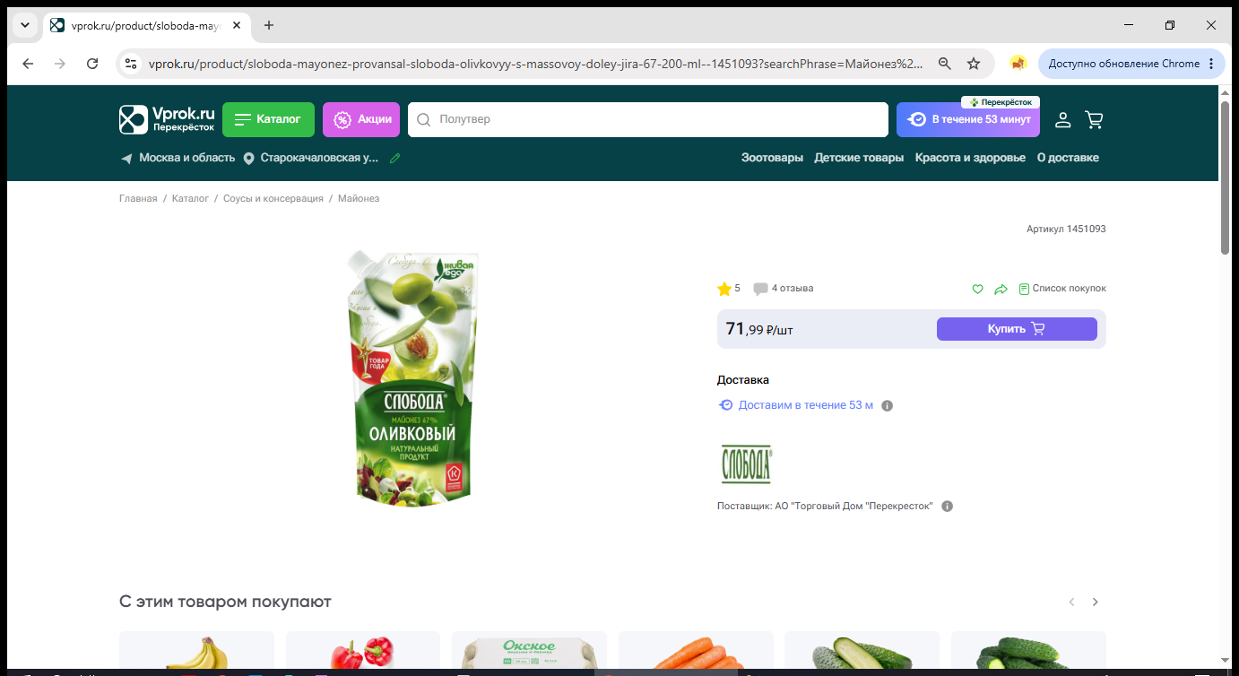This screenshot has width=1239, height=676.
Task: Open the Слобода brand logo
Action: point(746,464)
